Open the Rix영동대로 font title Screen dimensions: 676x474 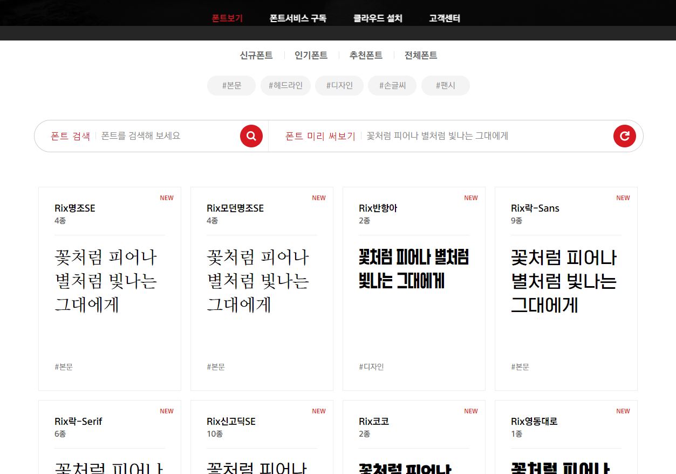pos(534,422)
